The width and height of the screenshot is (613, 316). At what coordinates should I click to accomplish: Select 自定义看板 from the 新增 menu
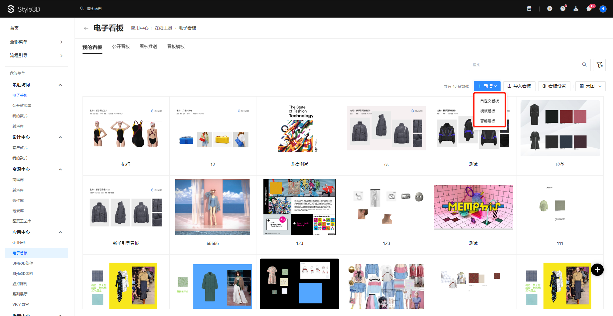489,101
